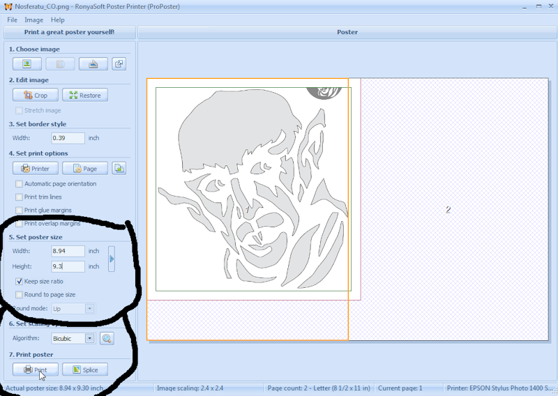
Task: Click 'Print a great poster yourself!' header
Action: pos(69,32)
